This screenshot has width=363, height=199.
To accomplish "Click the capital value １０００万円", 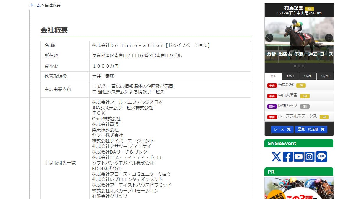I will [105, 66].
